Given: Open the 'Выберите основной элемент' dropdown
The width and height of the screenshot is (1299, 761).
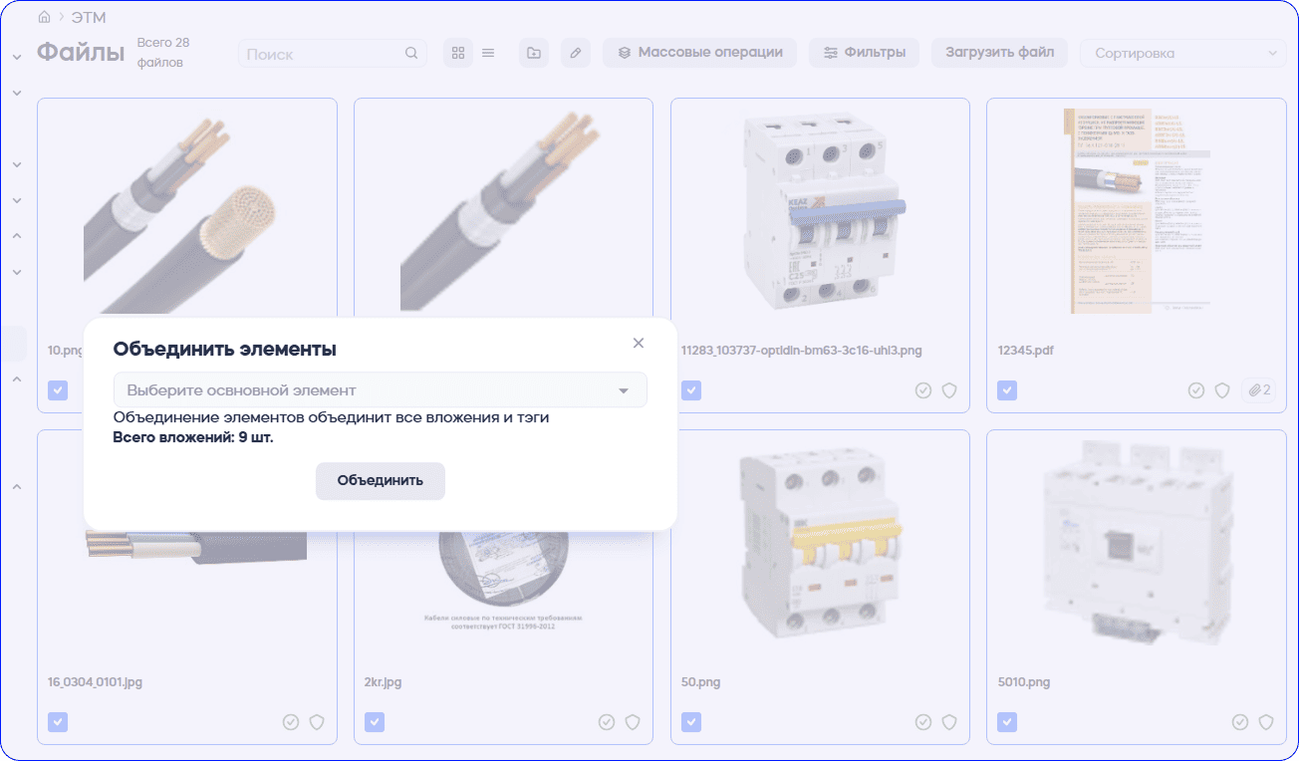Looking at the screenshot, I should click(x=380, y=390).
